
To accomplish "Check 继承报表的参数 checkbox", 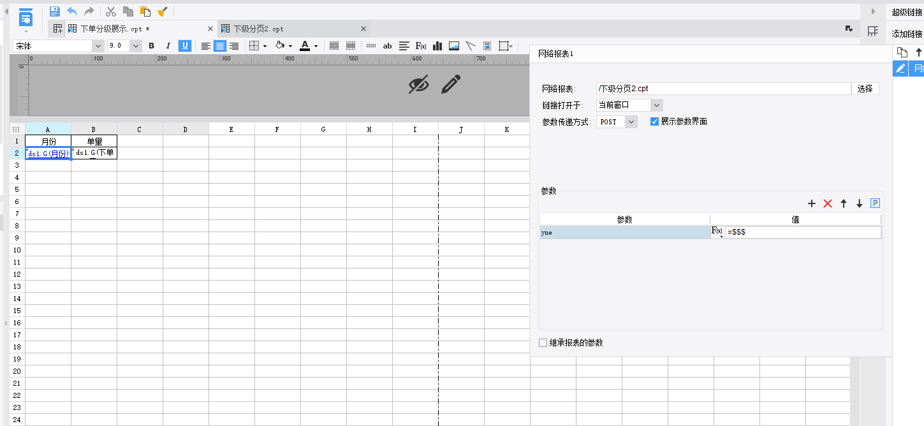I will (x=543, y=342).
